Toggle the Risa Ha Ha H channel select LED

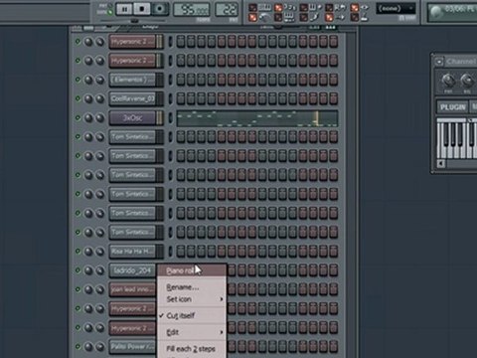pos(170,252)
